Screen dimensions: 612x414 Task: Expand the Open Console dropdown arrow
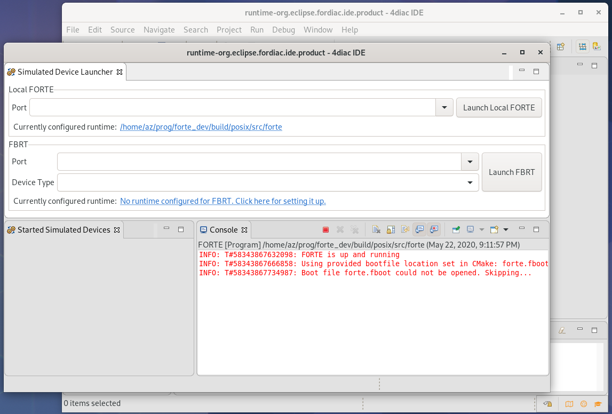(x=506, y=230)
